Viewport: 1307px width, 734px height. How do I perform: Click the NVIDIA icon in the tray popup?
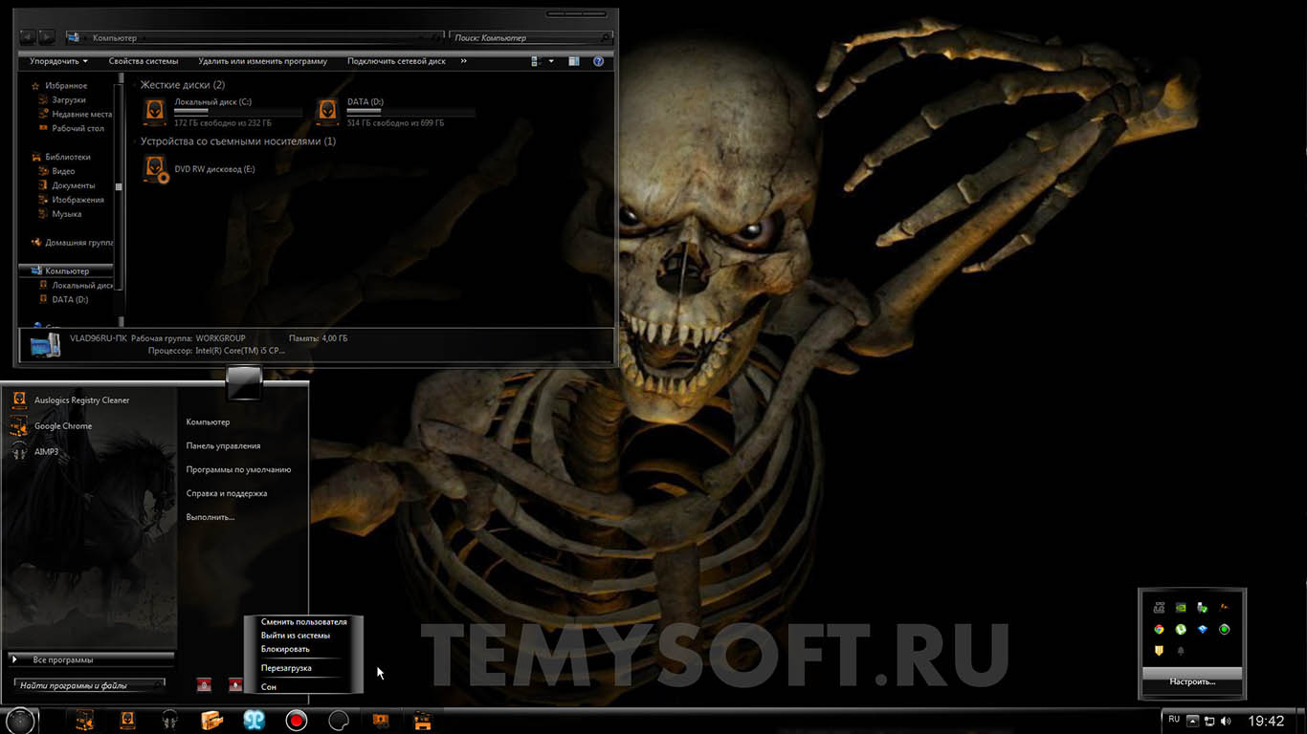point(1181,608)
